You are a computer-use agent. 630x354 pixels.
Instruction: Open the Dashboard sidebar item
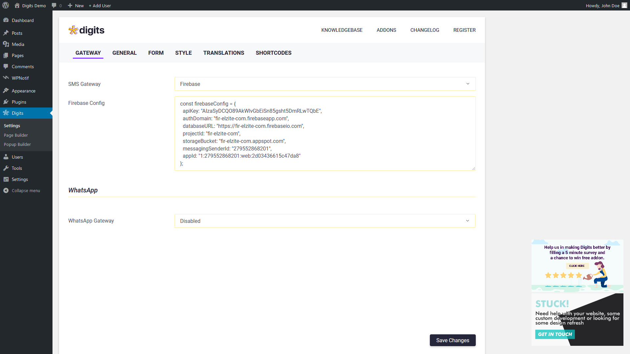[22, 20]
